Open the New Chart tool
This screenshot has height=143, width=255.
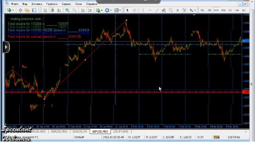[9, 10]
